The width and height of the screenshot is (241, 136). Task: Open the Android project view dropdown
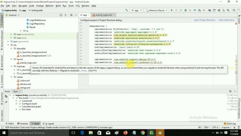coord(12,15)
